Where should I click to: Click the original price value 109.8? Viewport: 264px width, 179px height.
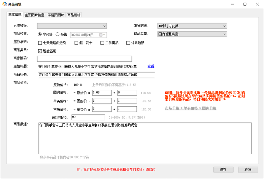pos(78,85)
